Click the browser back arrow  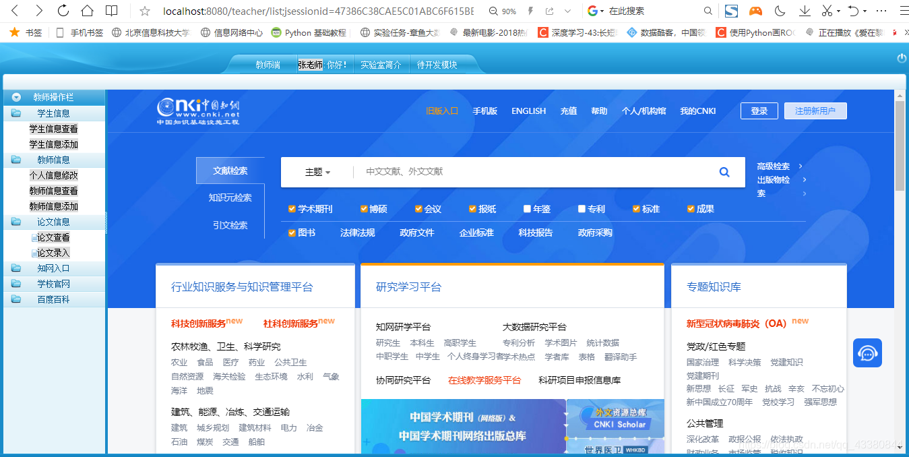15,11
